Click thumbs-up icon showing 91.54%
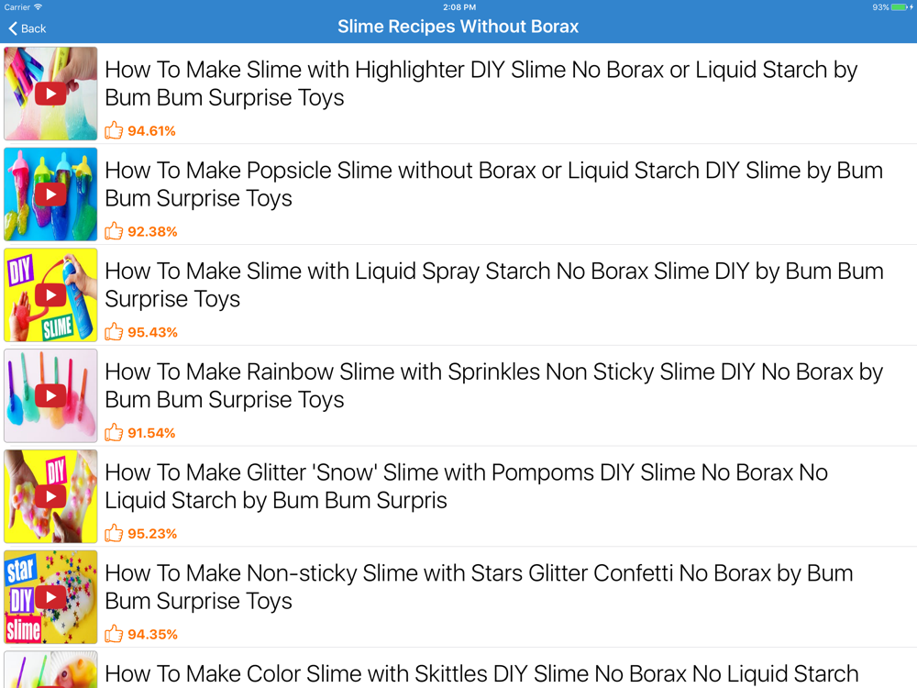This screenshot has width=917, height=688. pyautogui.click(x=114, y=432)
